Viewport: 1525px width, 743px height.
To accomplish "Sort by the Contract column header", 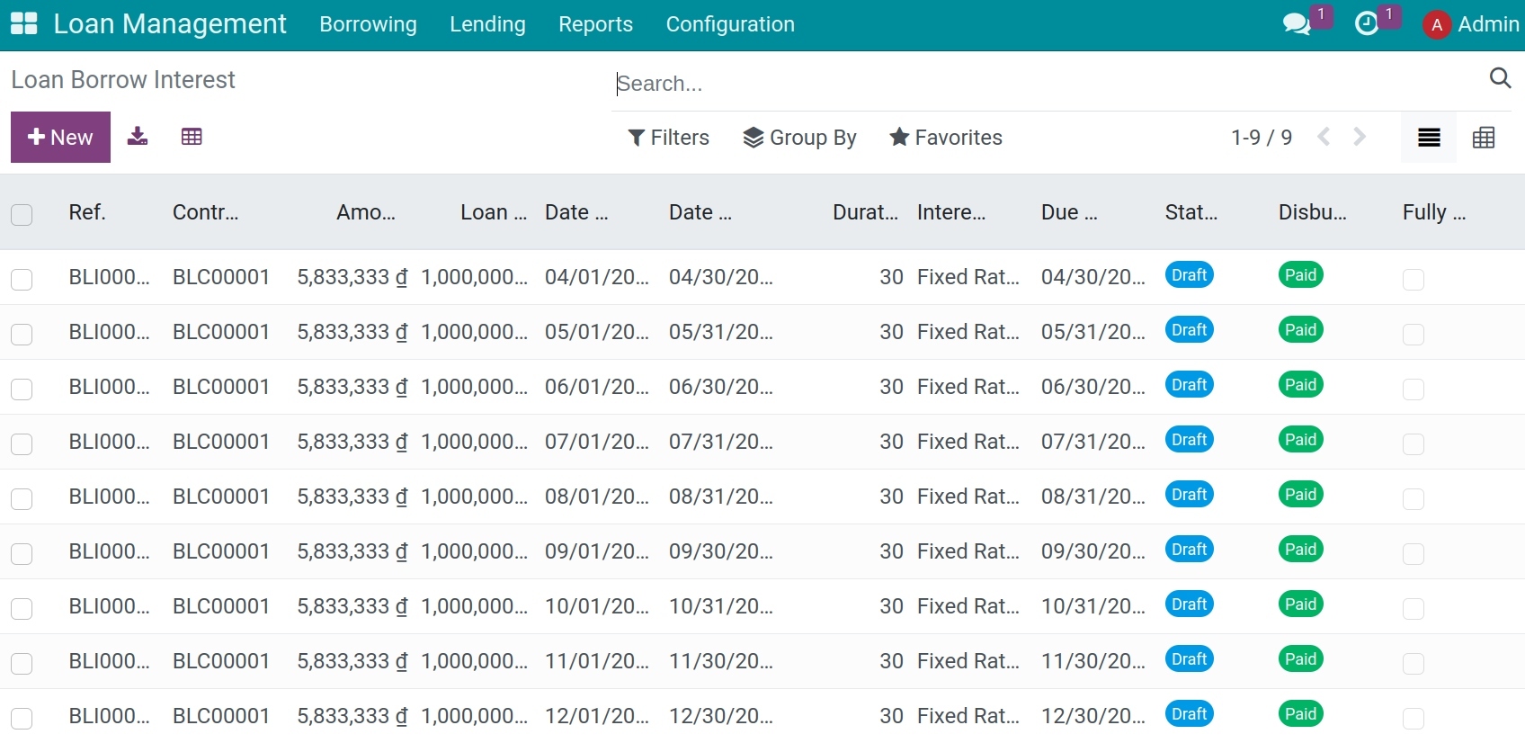I will pyautogui.click(x=205, y=212).
